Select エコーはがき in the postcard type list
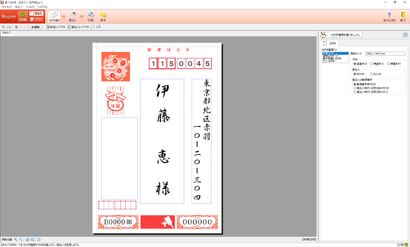This screenshot has width=410, height=247. point(329,61)
